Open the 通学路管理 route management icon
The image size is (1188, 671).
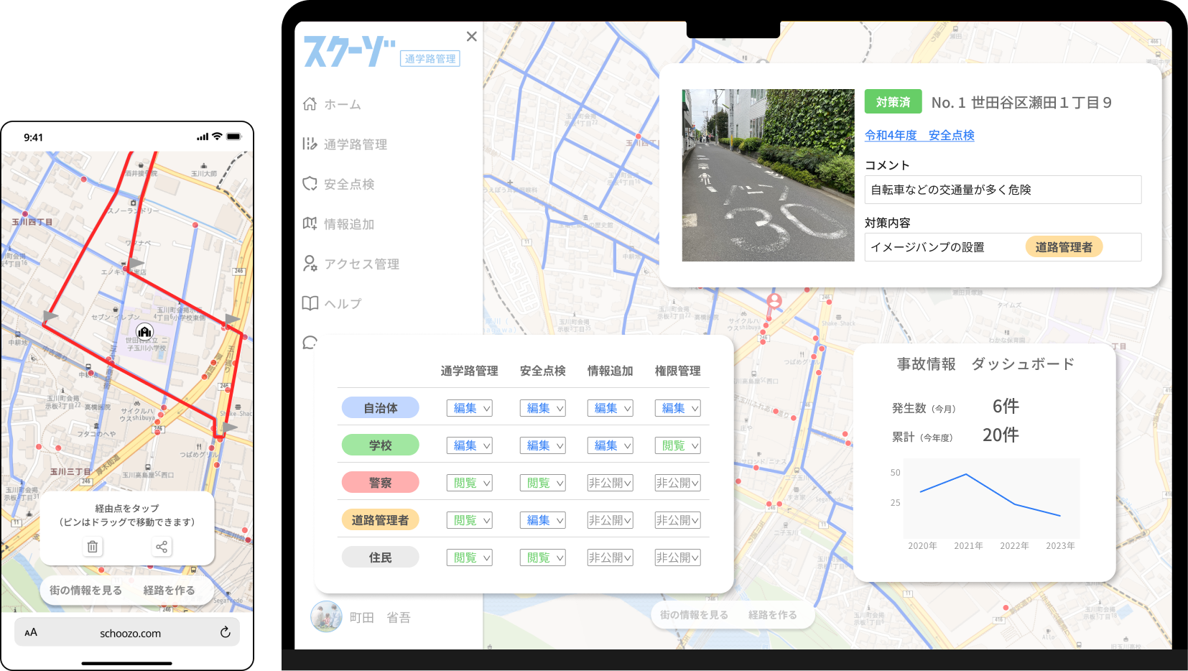click(x=310, y=144)
